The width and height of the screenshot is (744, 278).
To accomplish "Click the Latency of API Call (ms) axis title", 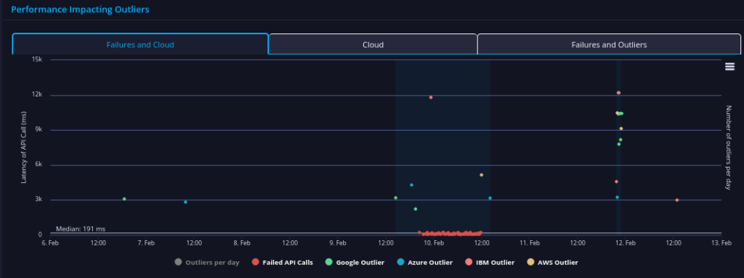I will [x=24, y=147].
